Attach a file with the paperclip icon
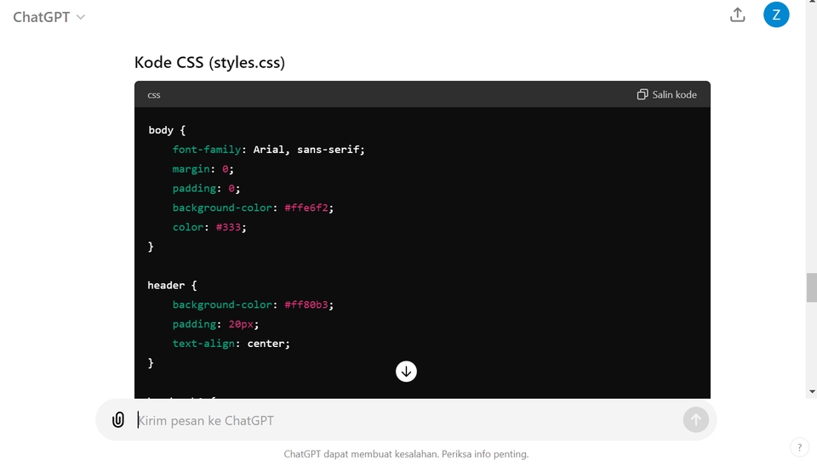This screenshot has height=466, width=817. (x=118, y=420)
